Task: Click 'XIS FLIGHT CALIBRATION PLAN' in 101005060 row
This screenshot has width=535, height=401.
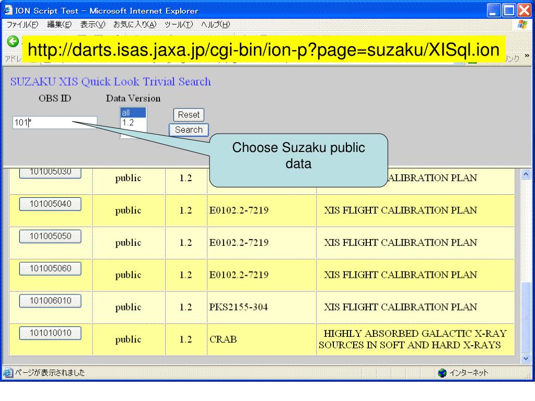Action: (401, 275)
